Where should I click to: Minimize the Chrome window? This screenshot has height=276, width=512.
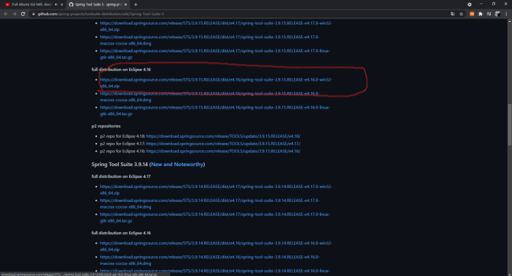481,4
